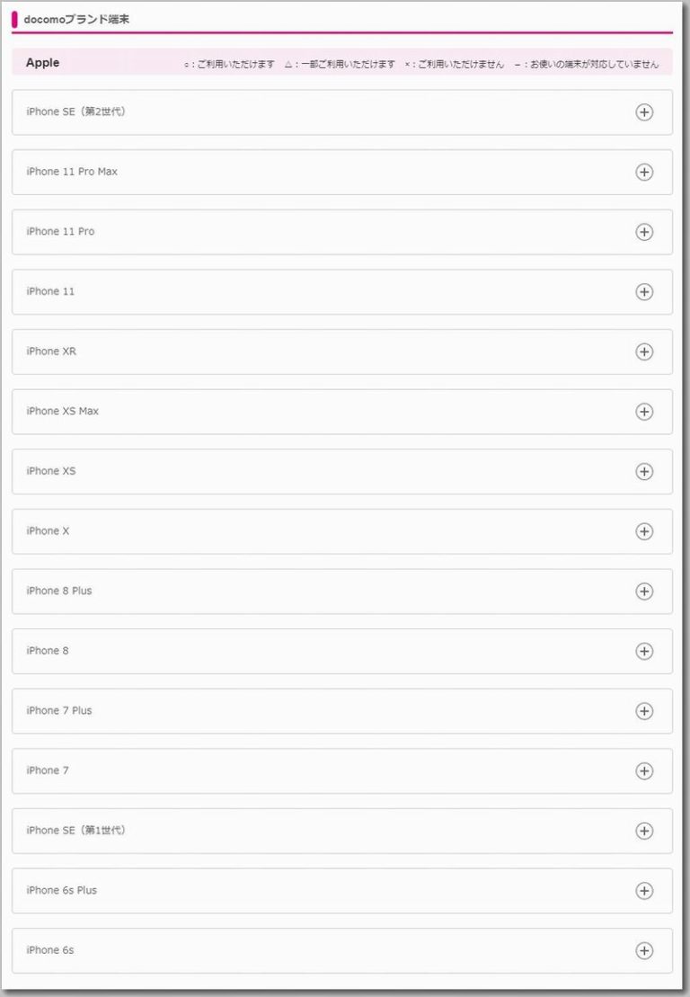690x997 pixels.
Task: Click the plus icon beside iPhone 11 Pro Max
Action: tap(644, 173)
